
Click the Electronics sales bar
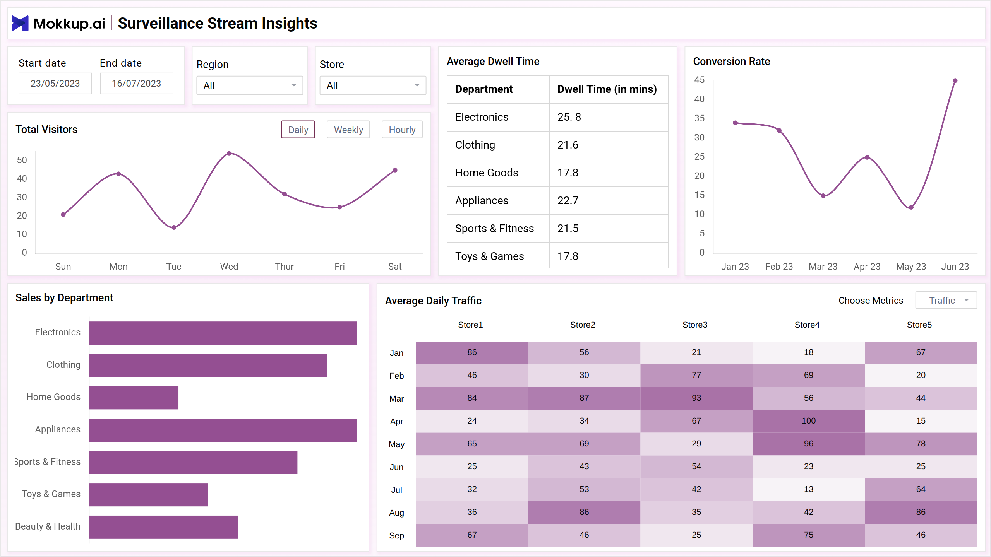[x=223, y=333]
